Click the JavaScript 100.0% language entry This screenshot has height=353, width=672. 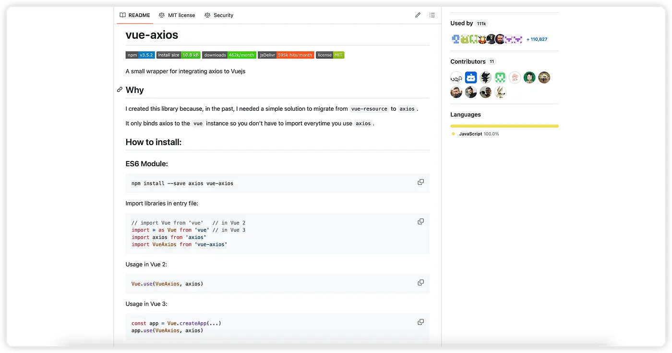(475, 134)
